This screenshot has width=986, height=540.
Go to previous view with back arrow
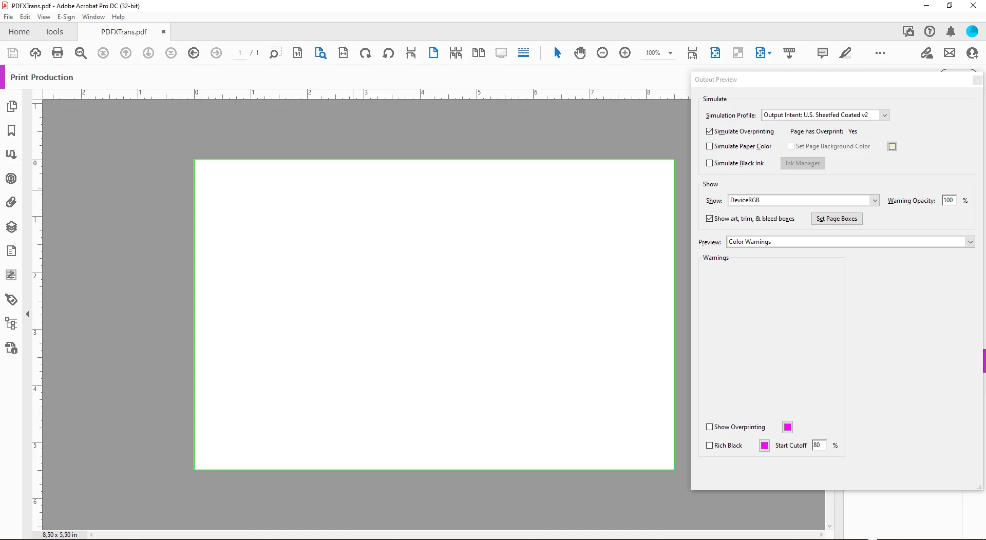click(194, 53)
